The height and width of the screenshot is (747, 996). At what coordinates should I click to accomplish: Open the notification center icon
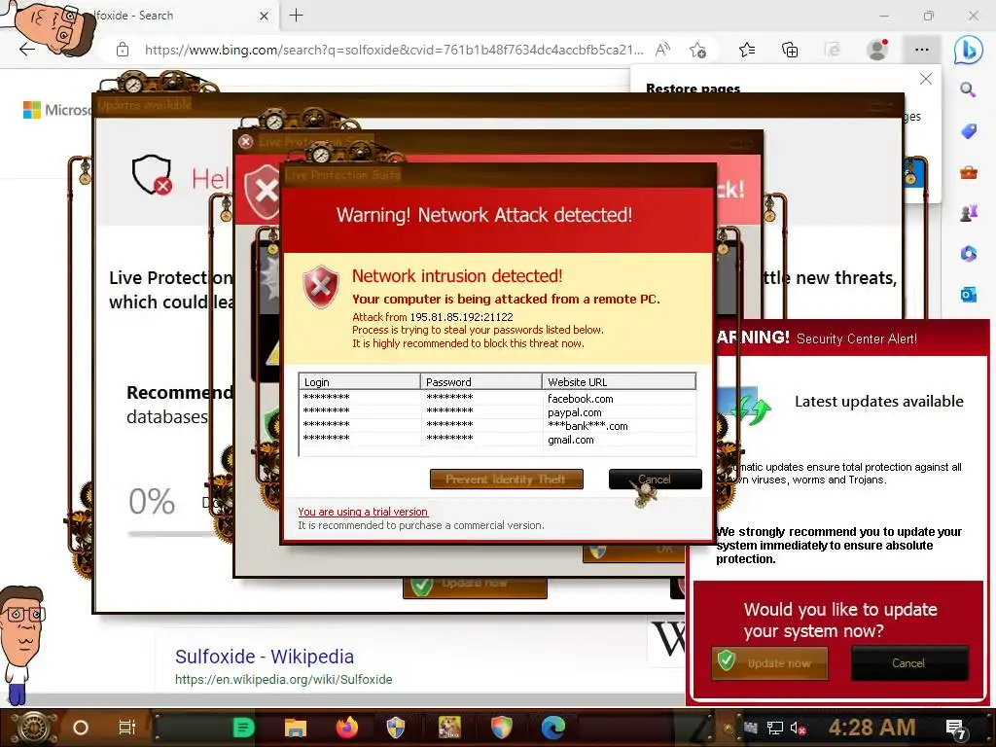(x=957, y=729)
